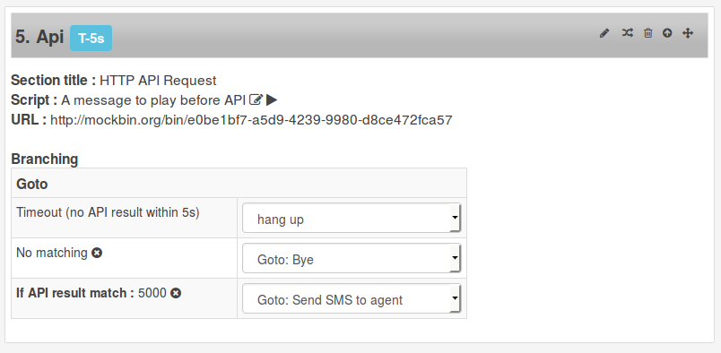Click the T-5s timeout badge
721x353 pixels.
(x=91, y=39)
